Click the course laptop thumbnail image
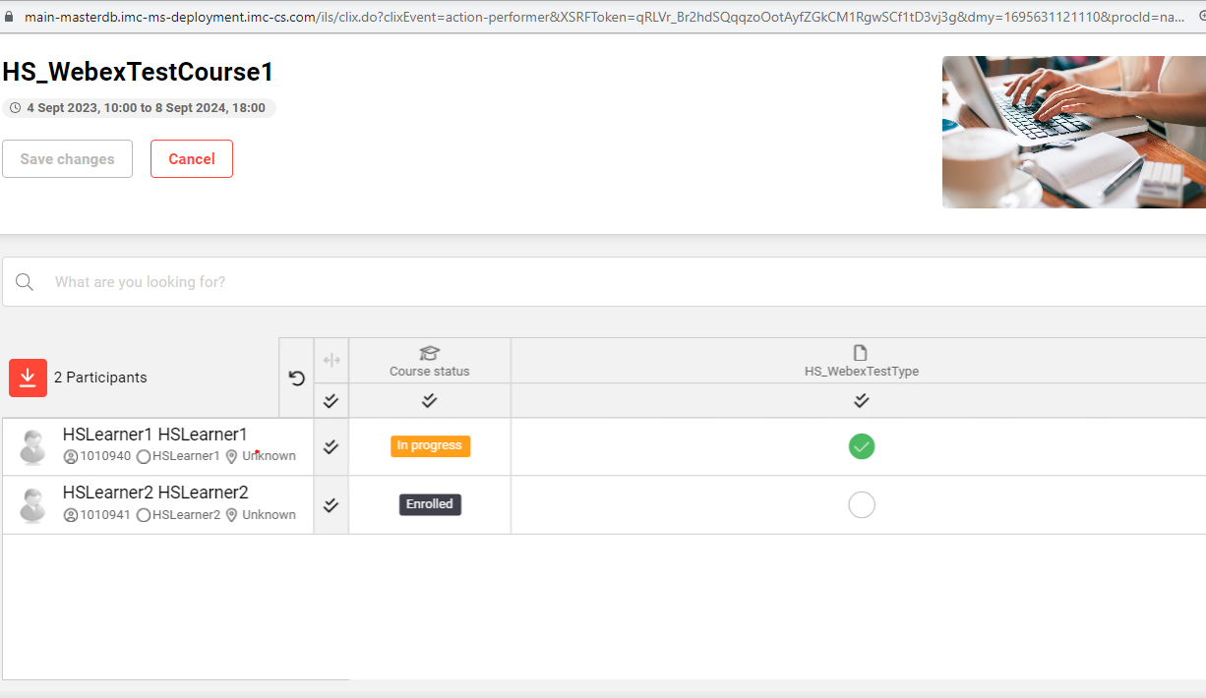Screen dimensions: 1206x698 coord(1073,132)
